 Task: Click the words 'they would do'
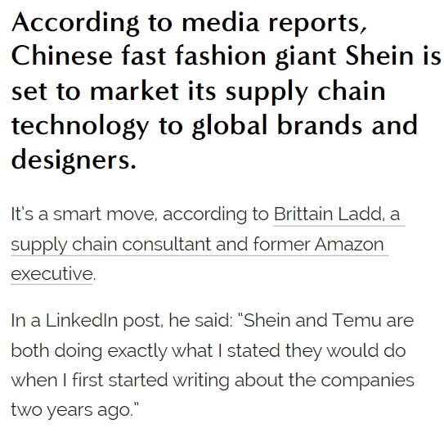click(345, 351)
